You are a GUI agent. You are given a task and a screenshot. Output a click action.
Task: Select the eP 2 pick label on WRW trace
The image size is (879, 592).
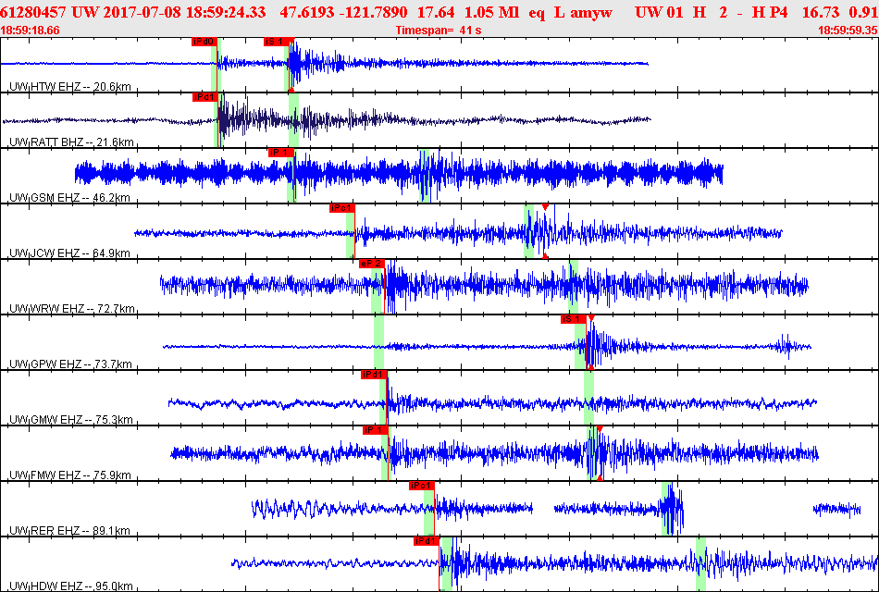(372, 264)
